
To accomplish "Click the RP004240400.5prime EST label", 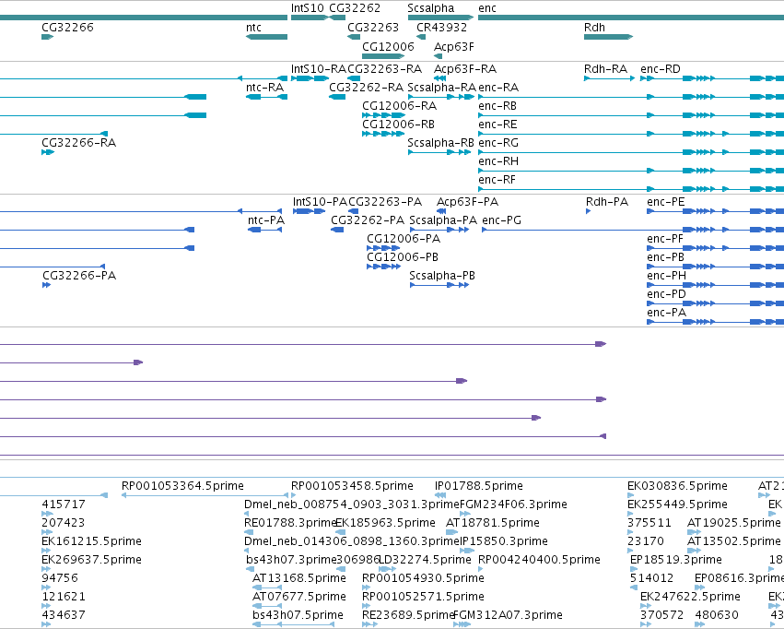I will 539,560.
